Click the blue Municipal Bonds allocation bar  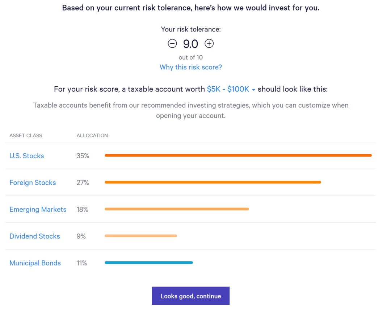(149, 263)
